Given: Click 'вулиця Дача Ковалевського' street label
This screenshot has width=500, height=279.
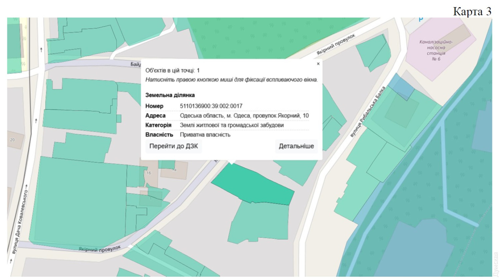Looking at the screenshot, I should coord(20,221).
